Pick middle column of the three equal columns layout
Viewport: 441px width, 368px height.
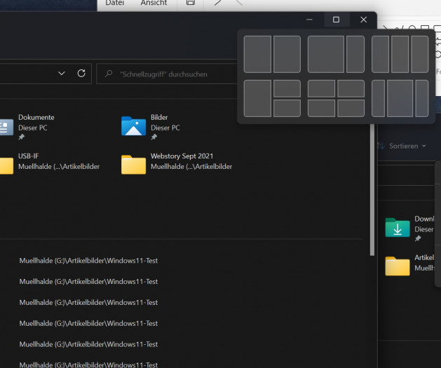tap(400, 54)
